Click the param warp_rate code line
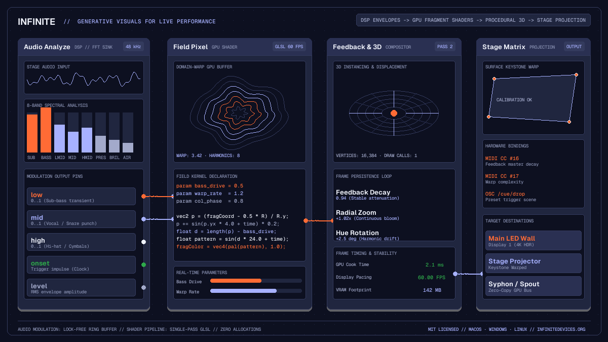 210,194
